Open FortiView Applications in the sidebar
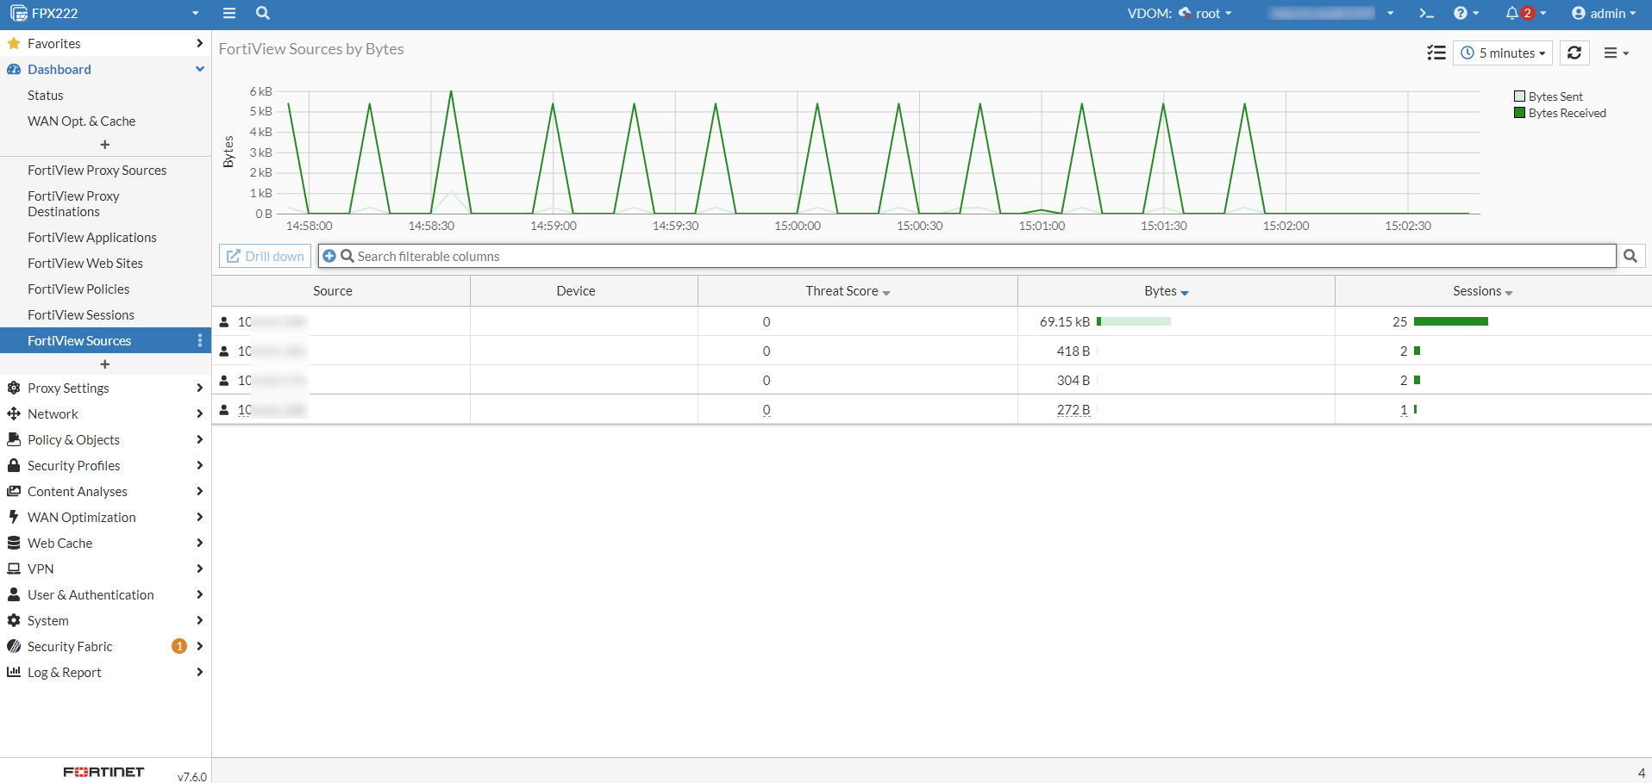This screenshot has width=1652, height=783. (x=92, y=237)
